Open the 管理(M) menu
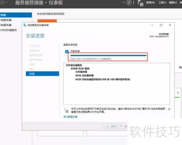The width and height of the screenshot is (182, 145). [x=150, y=2]
